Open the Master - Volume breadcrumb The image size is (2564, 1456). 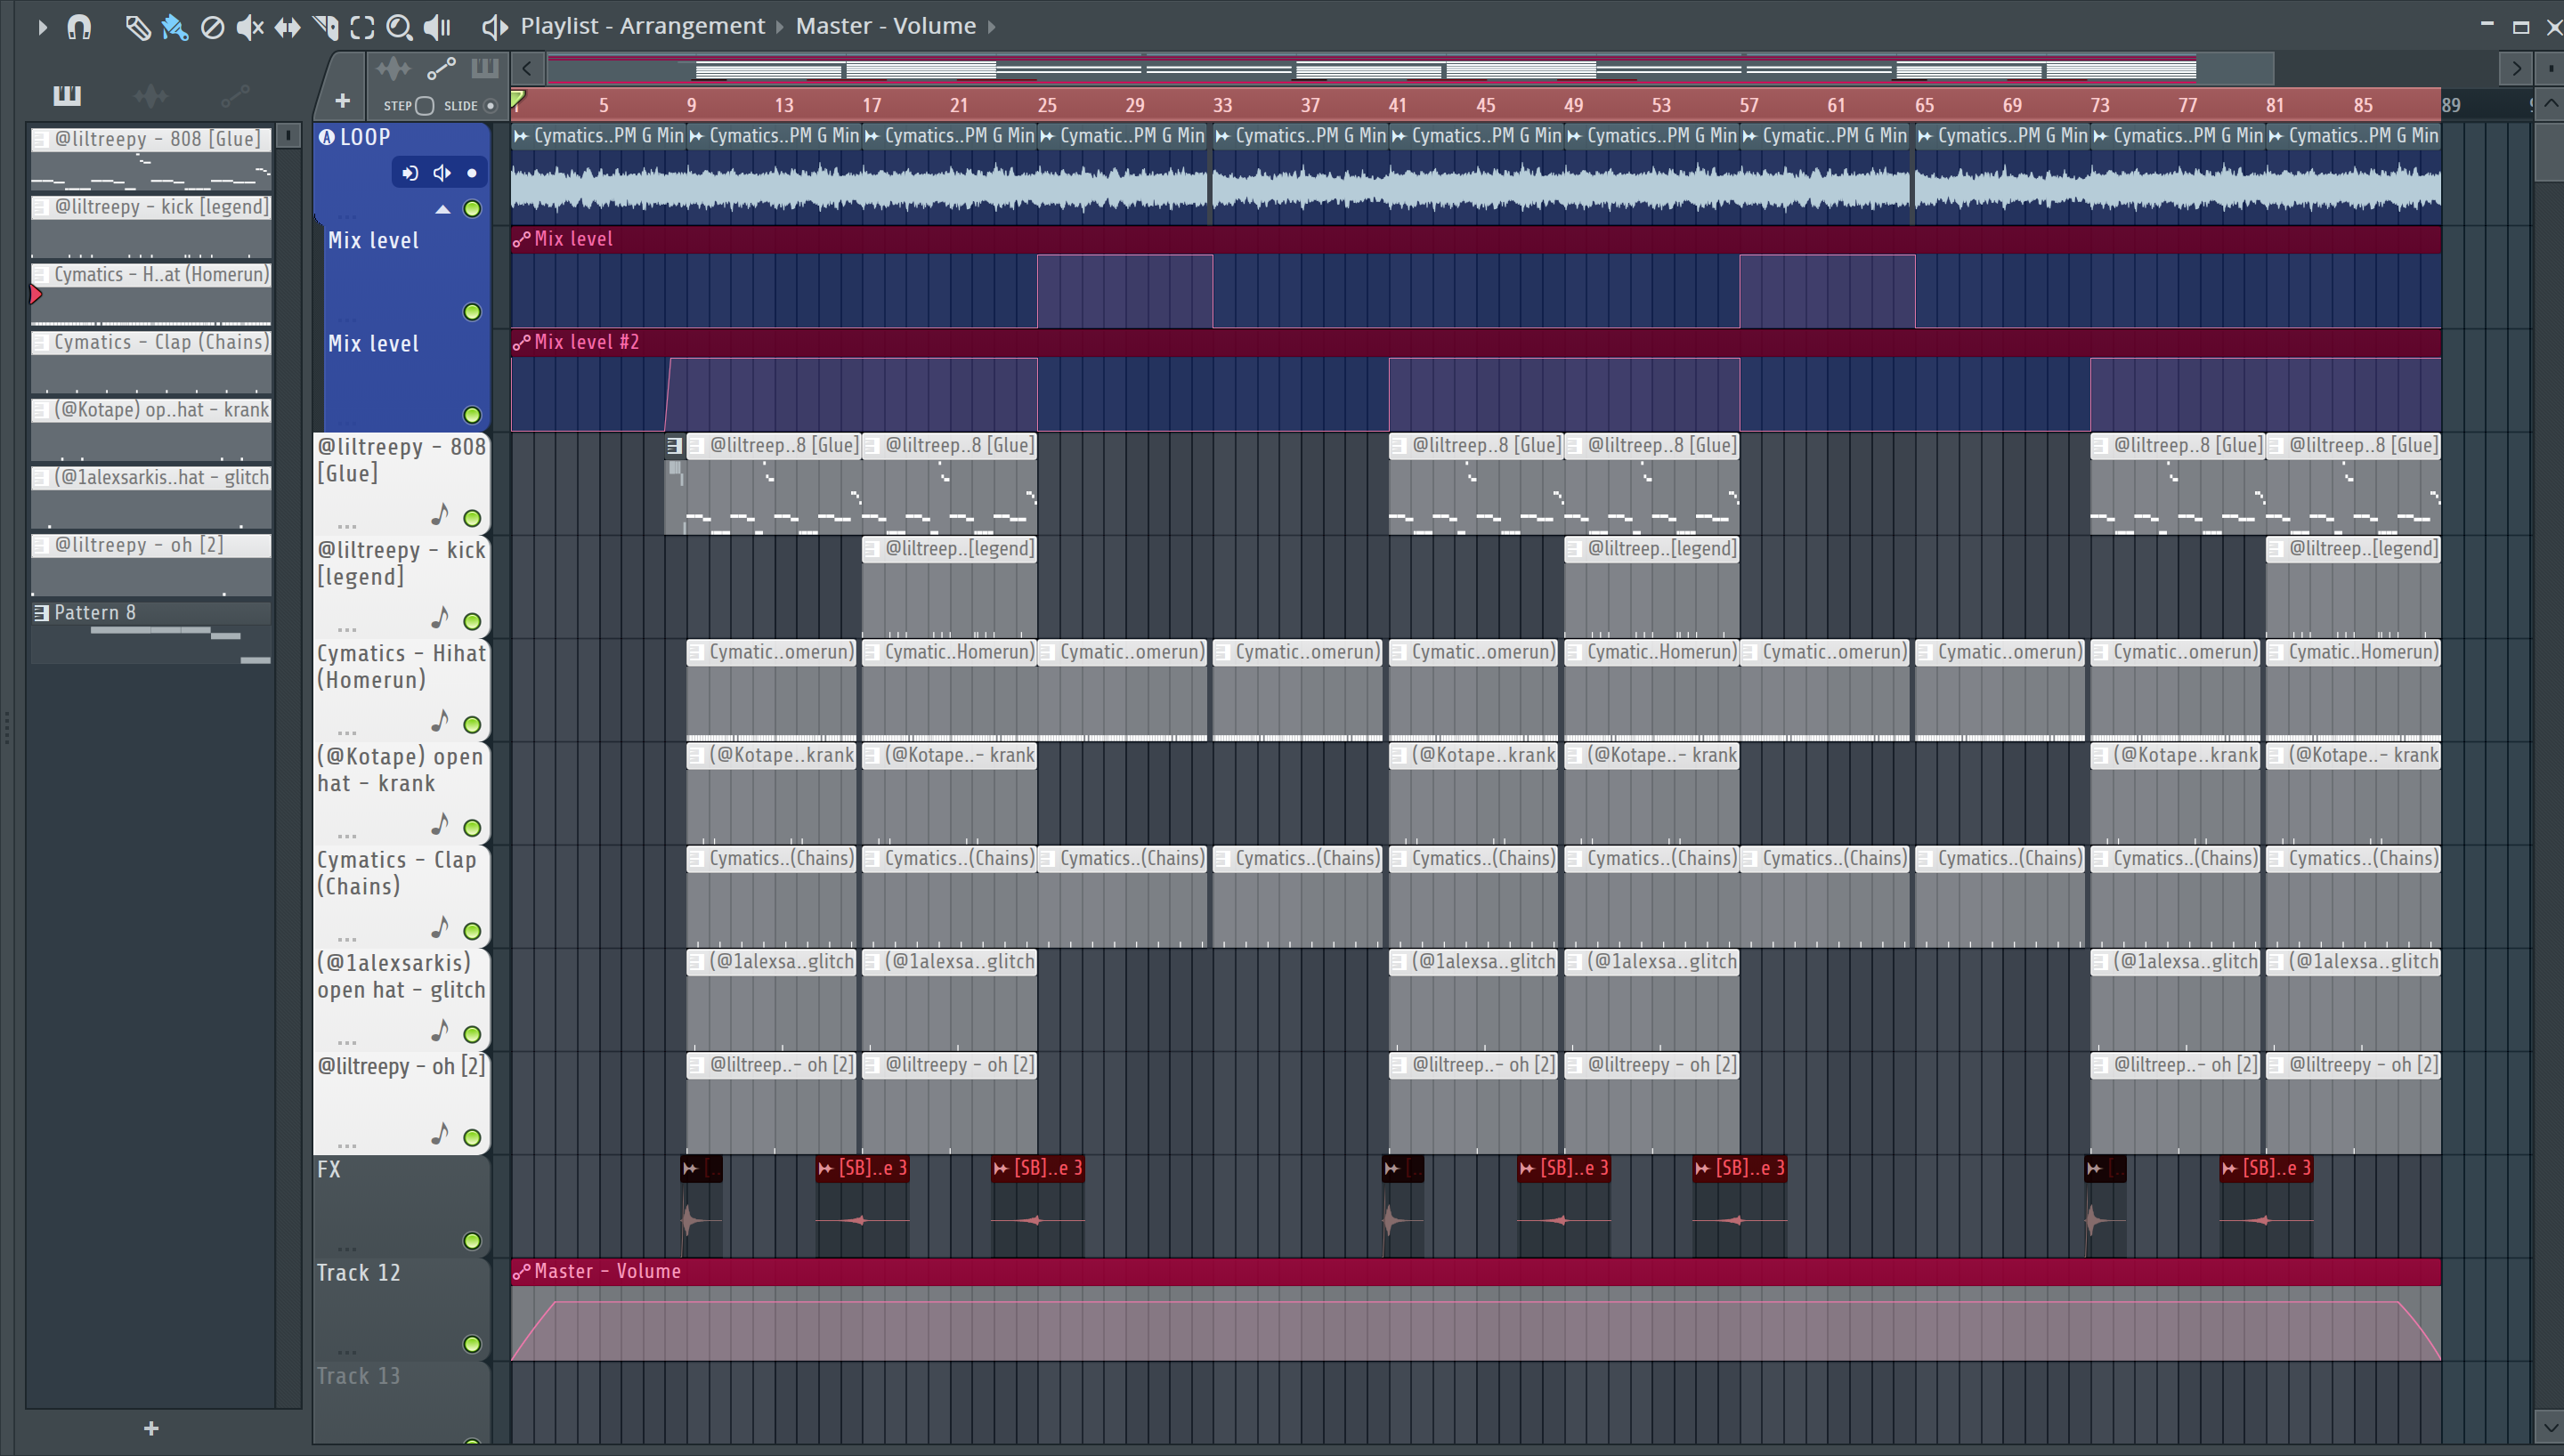point(885,26)
